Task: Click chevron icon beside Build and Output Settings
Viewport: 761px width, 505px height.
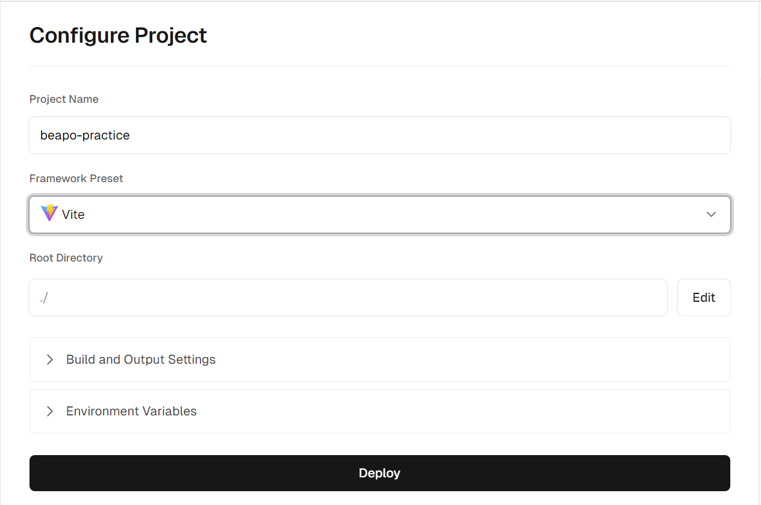Action: pyautogui.click(x=50, y=360)
